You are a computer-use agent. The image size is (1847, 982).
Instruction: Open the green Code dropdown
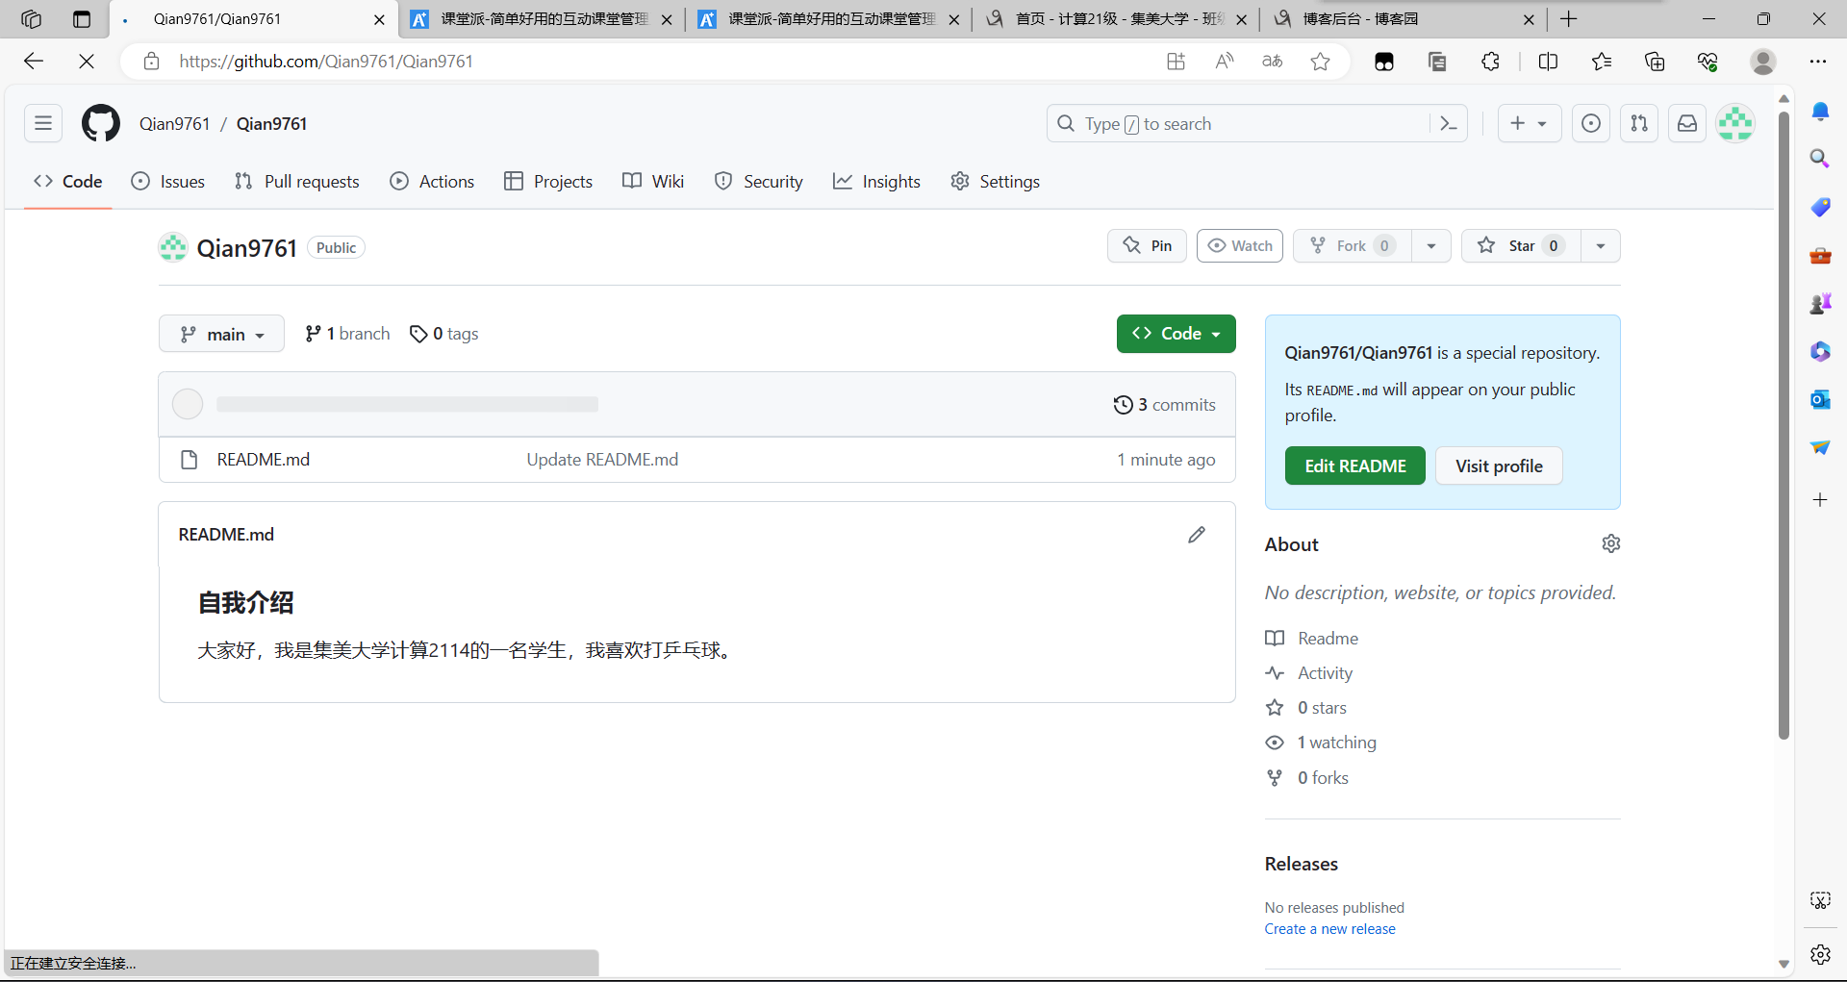click(x=1176, y=334)
